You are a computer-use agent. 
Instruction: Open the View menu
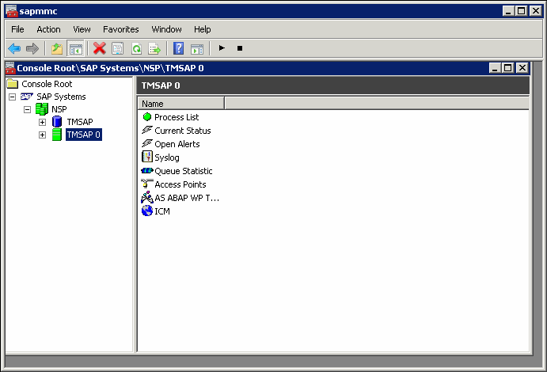82,29
